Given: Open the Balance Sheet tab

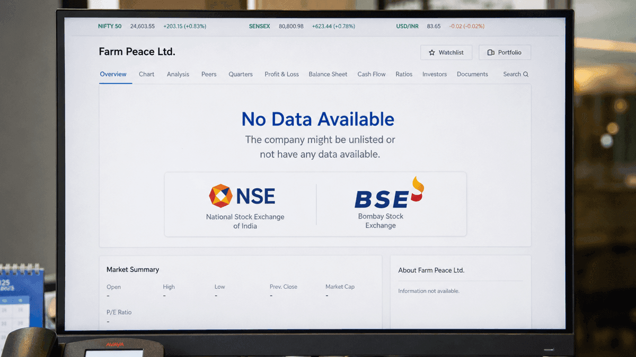Looking at the screenshot, I should pos(328,74).
